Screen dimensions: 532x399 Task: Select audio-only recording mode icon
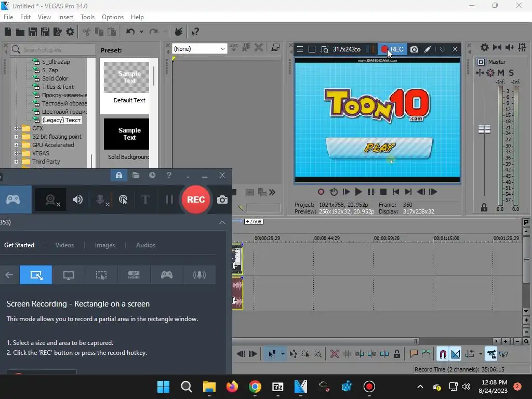(x=199, y=275)
